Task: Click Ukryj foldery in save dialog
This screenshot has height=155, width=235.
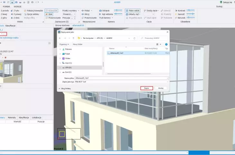Action: (65, 88)
